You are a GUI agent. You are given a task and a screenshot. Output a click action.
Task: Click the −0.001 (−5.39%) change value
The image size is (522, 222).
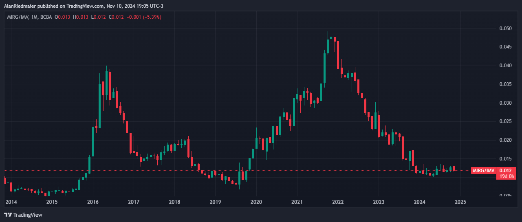pos(144,17)
